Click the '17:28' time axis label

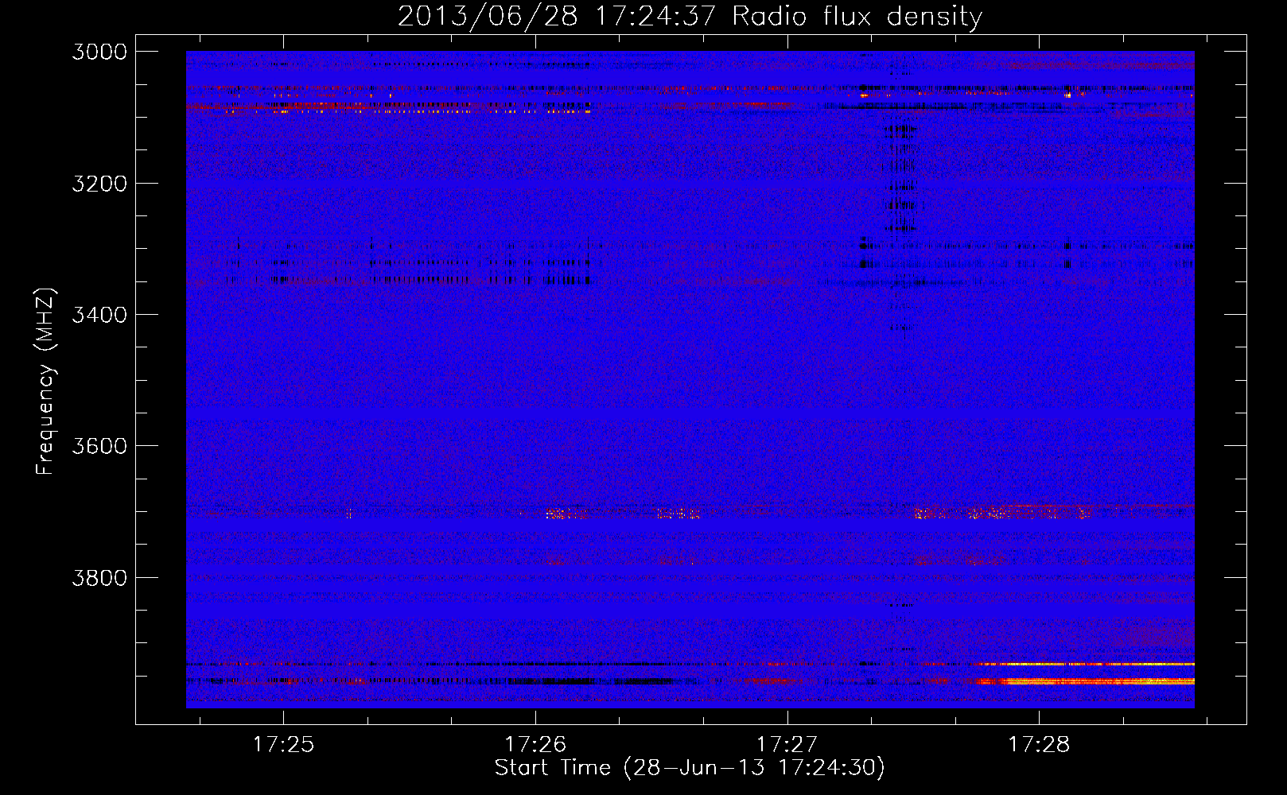point(1039,744)
